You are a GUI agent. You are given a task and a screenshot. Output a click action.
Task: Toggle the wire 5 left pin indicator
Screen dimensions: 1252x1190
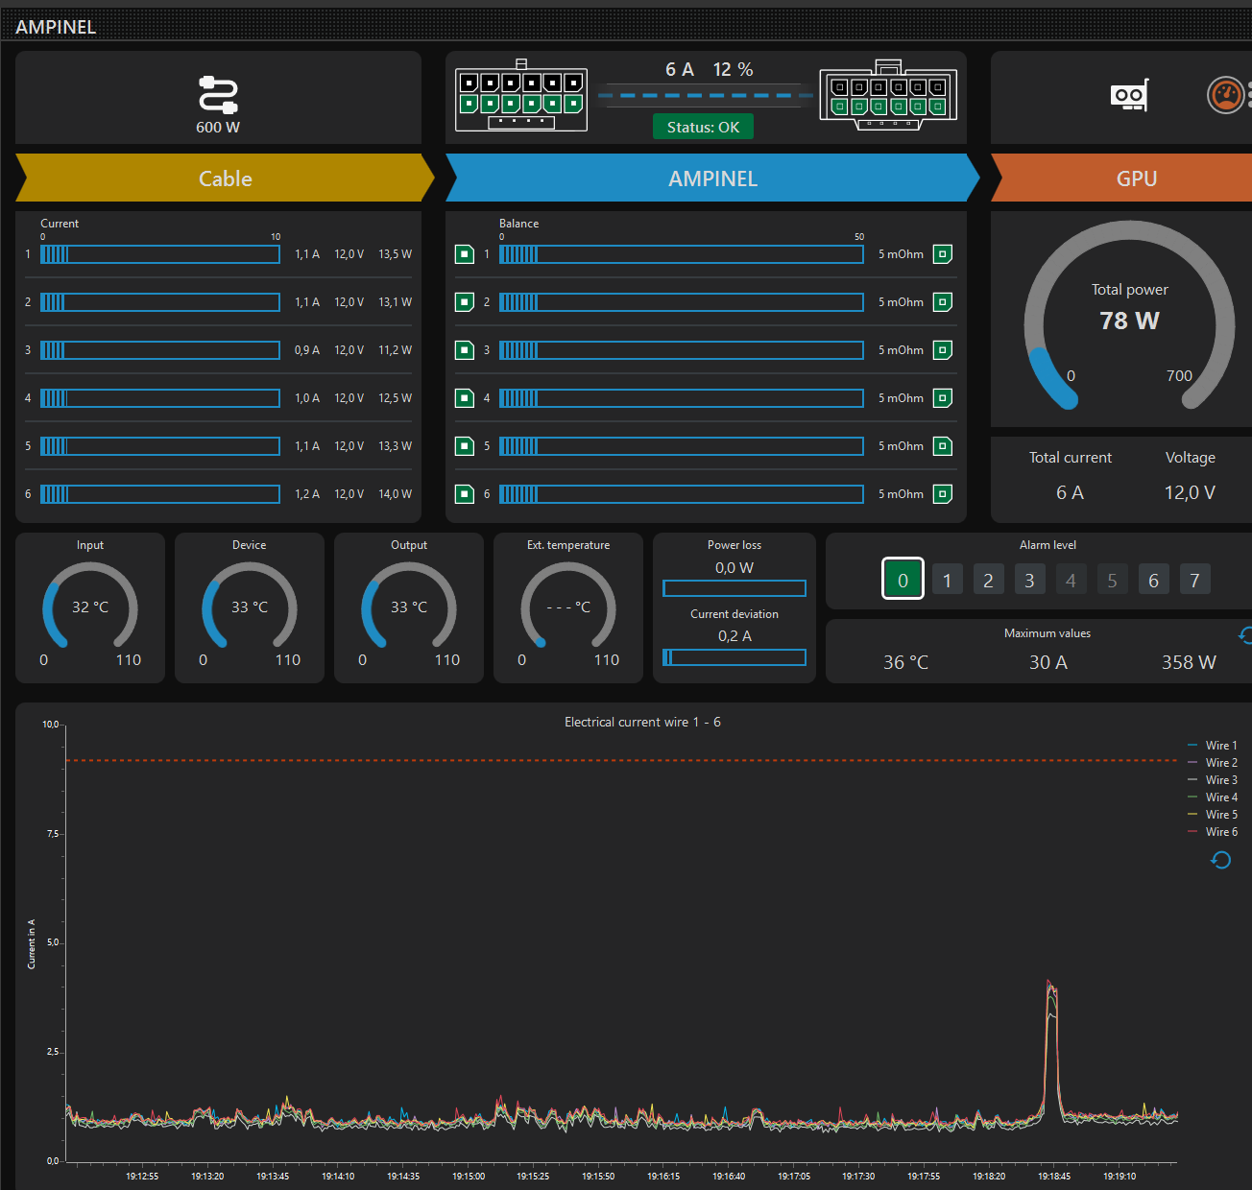pos(465,446)
